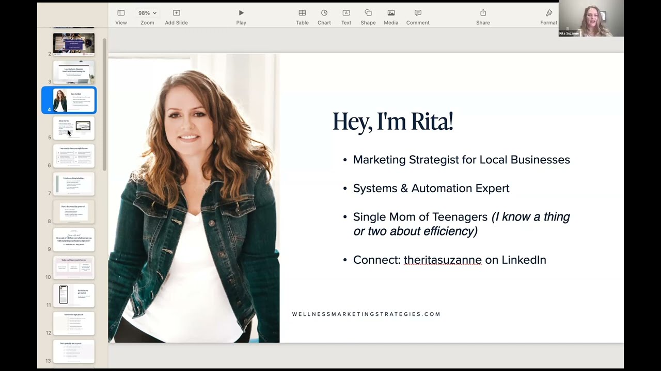Select slide 6 thumbnail
Viewport: 661px width, 371px height.
tap(74, 156)
